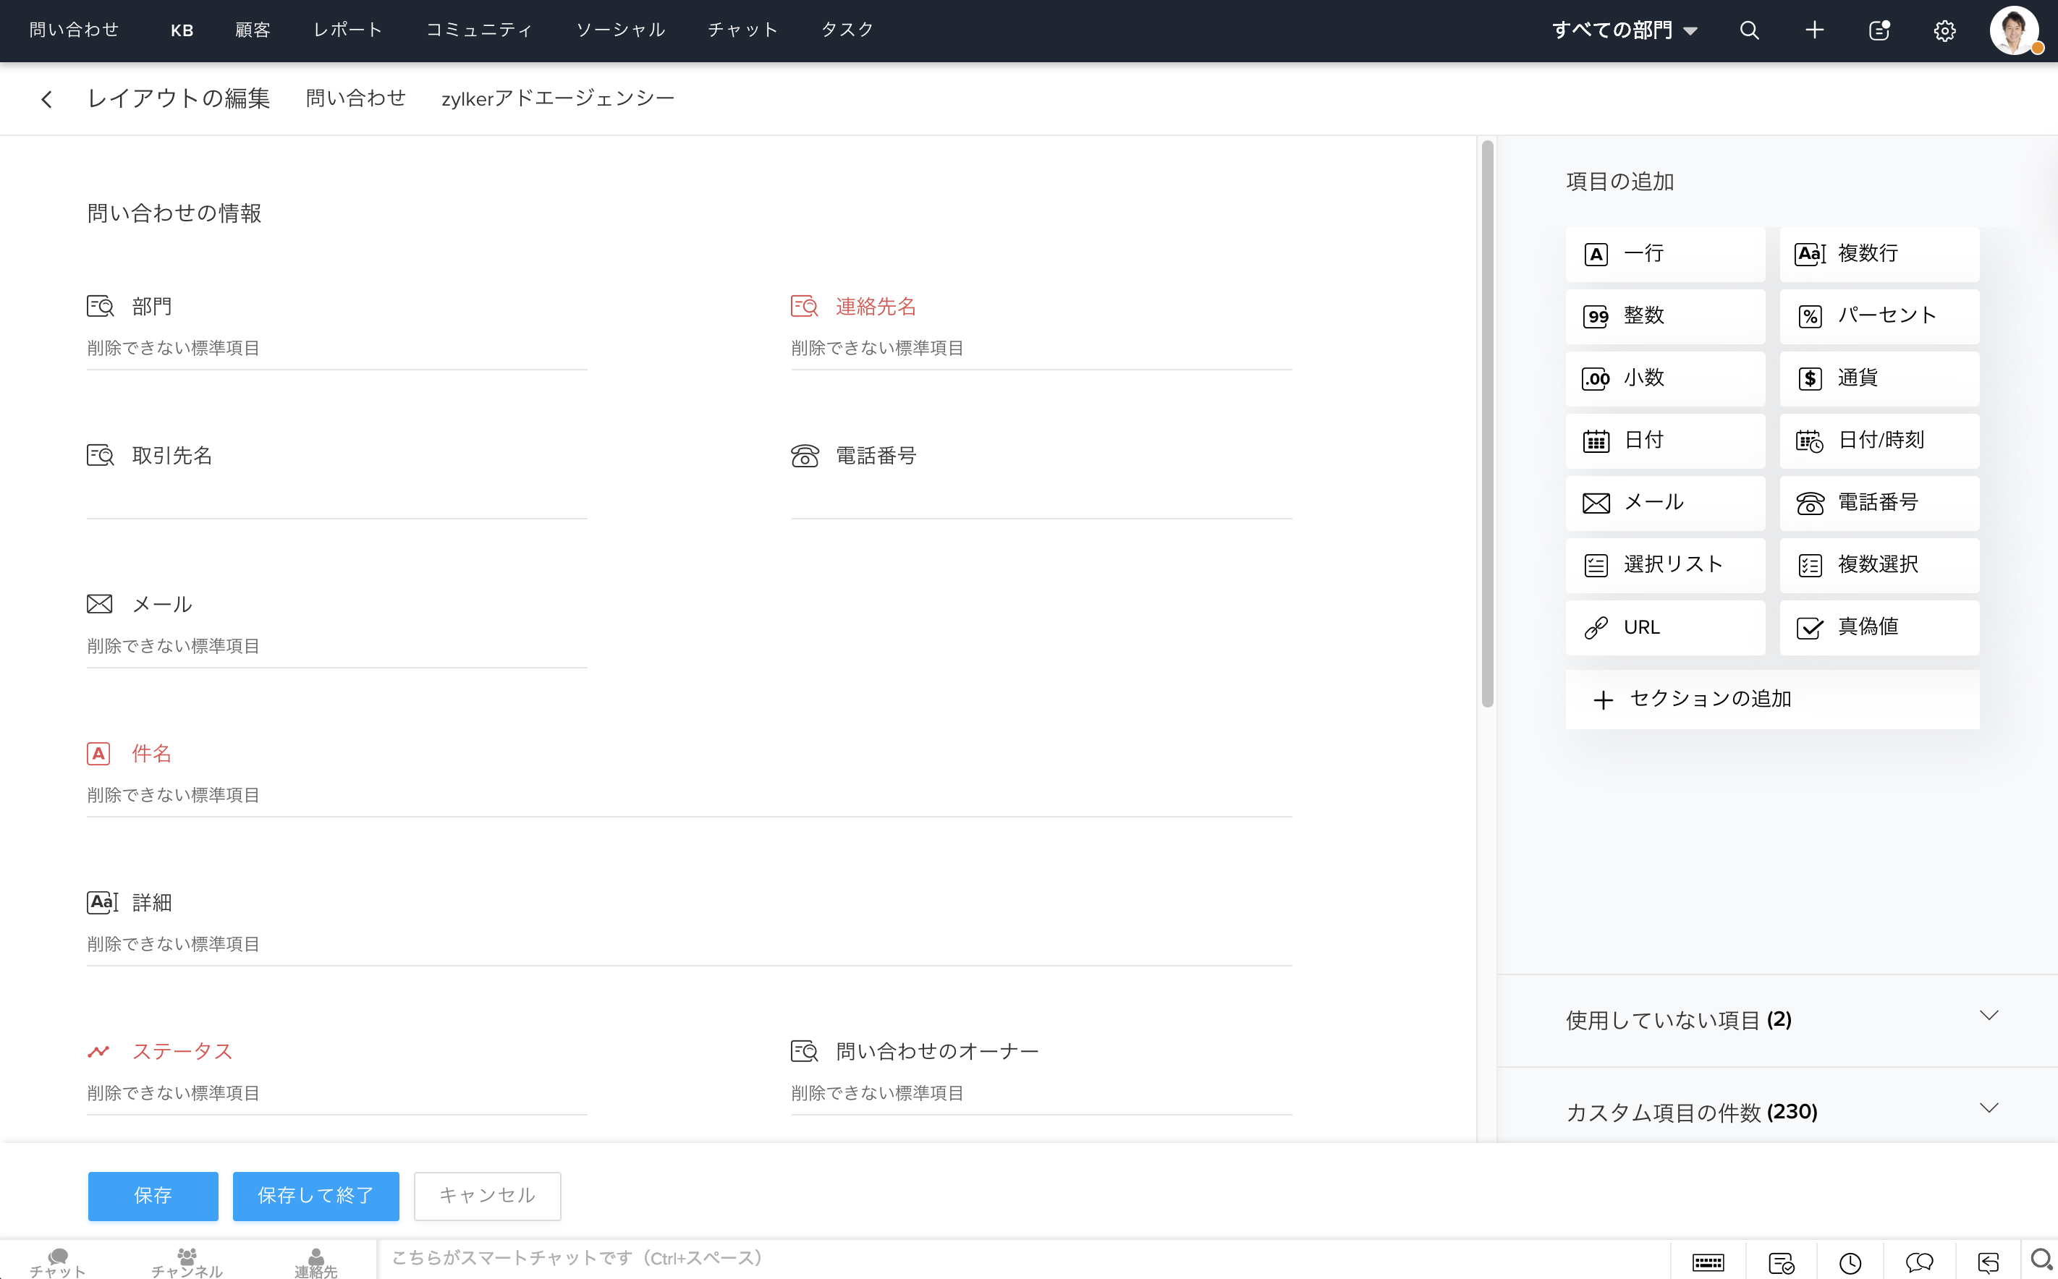
Task: Add a 通貨 currency field
Action: pos(1879,378)
